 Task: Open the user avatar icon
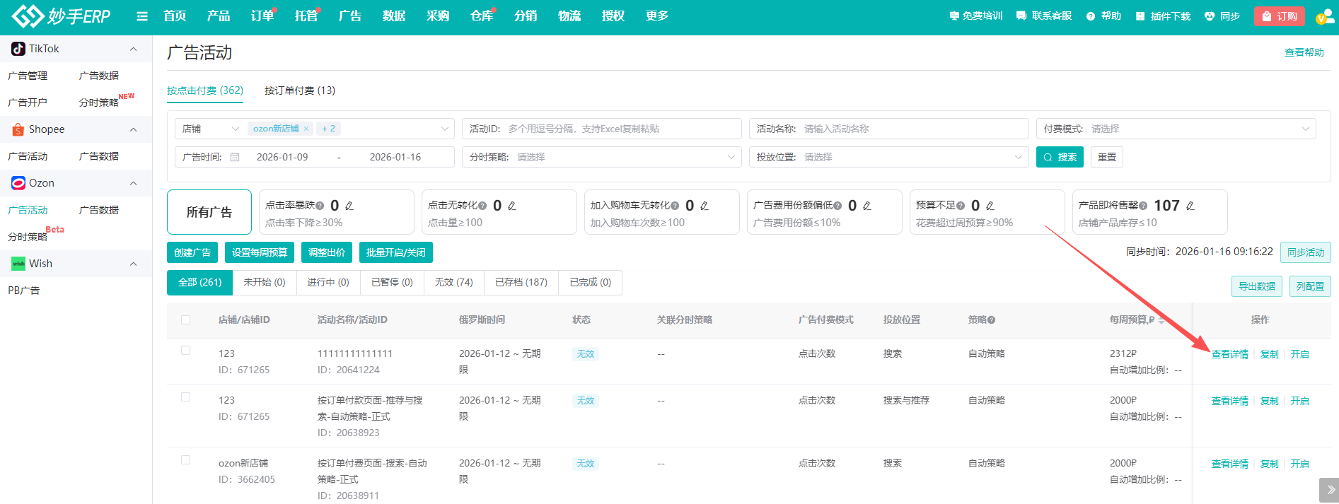coord(1324,16)
